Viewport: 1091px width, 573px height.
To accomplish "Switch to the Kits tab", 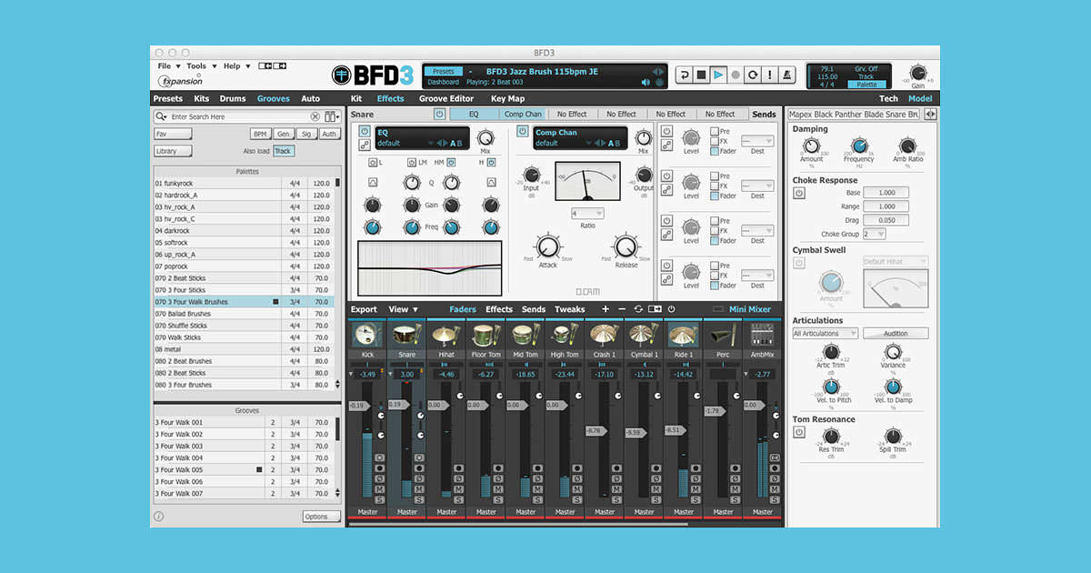I will point(202,98).
